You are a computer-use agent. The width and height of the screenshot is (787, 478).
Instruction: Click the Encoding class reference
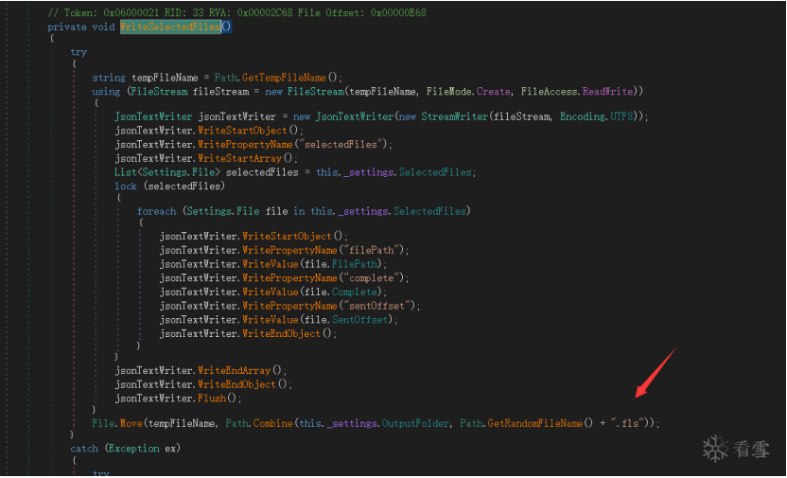point(583,116)
